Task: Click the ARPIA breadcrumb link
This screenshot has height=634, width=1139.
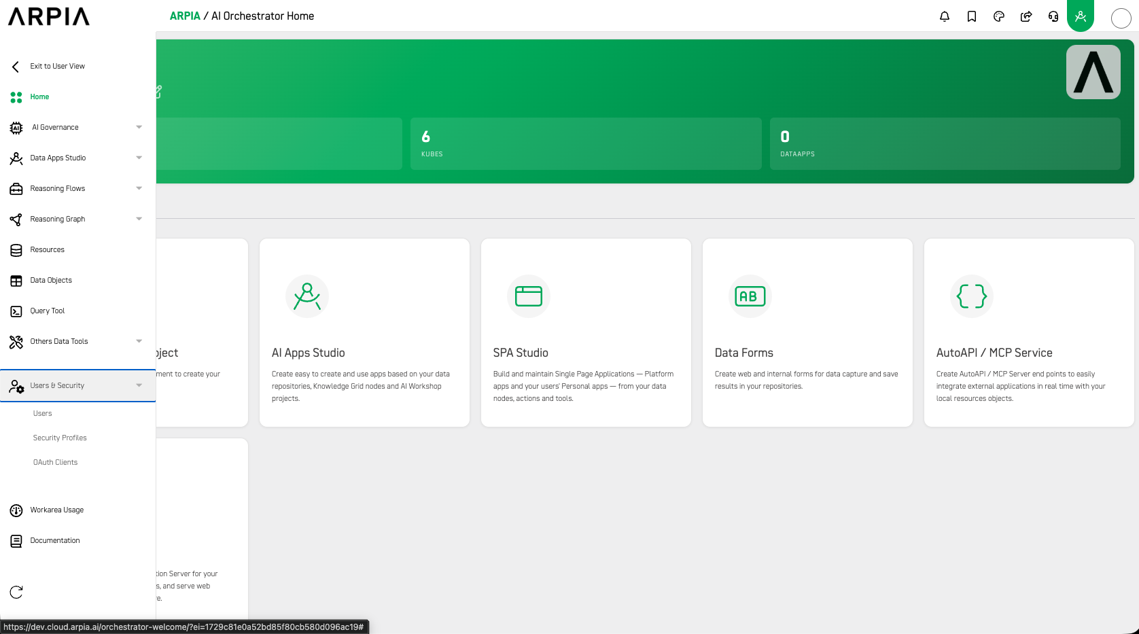Action: pos(185,16)
